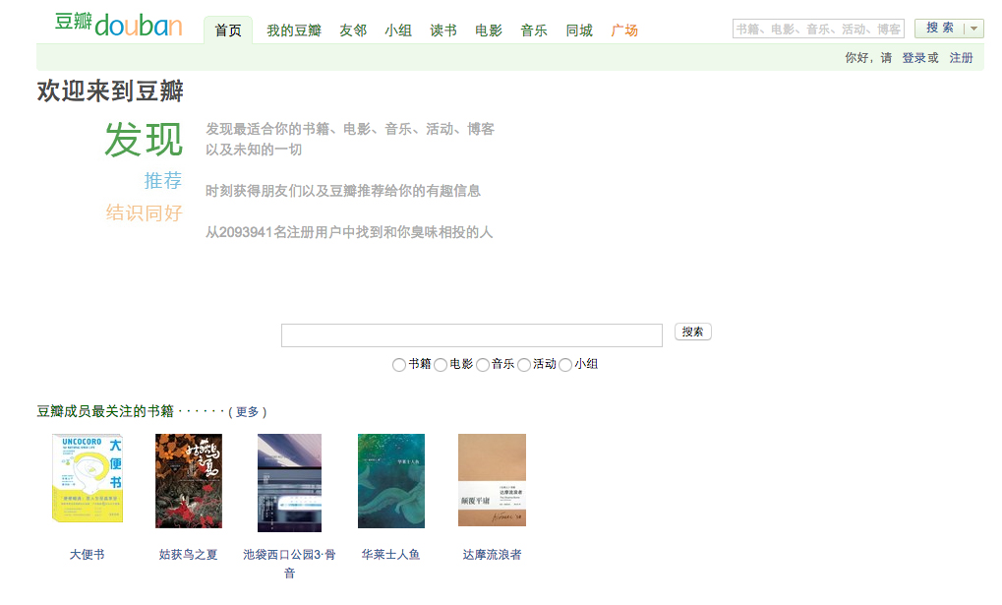This screenshot has height=605, width=1002.
Task: Focus the large center search box
Action: pyautogui.click(x=472, y=335)
